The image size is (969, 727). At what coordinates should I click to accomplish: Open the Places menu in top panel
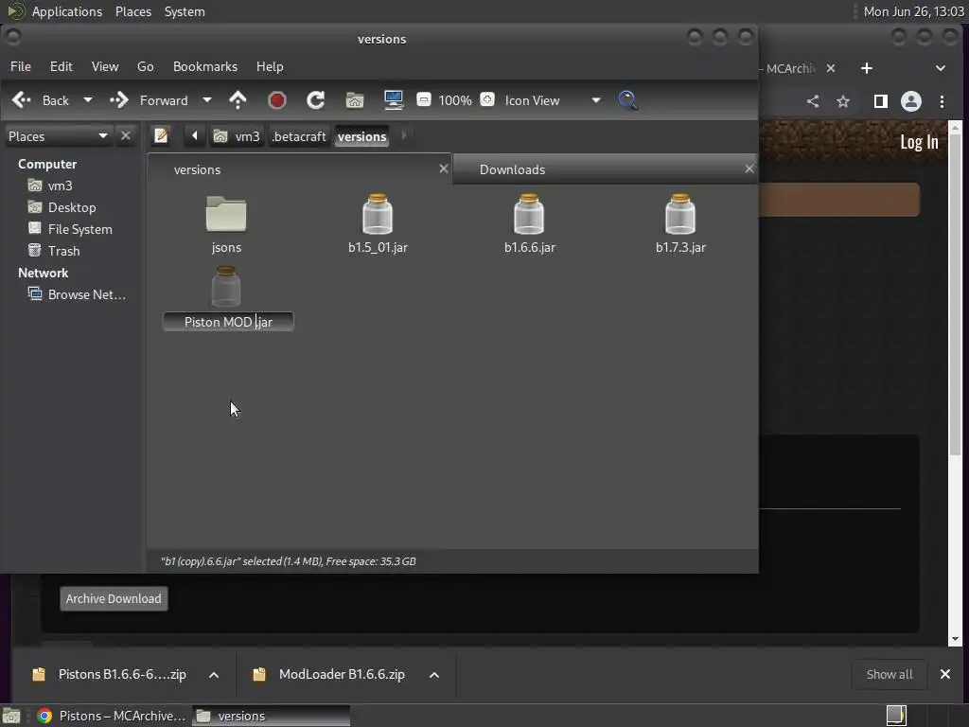click(133, 11)
